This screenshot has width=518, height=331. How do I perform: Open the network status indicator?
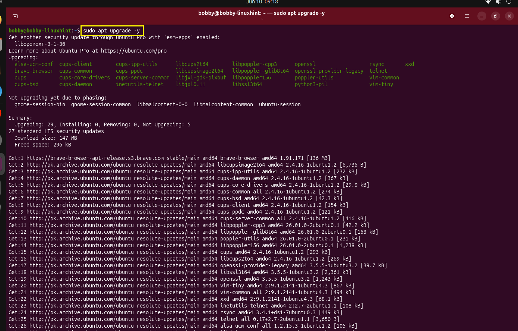point(488,2)
